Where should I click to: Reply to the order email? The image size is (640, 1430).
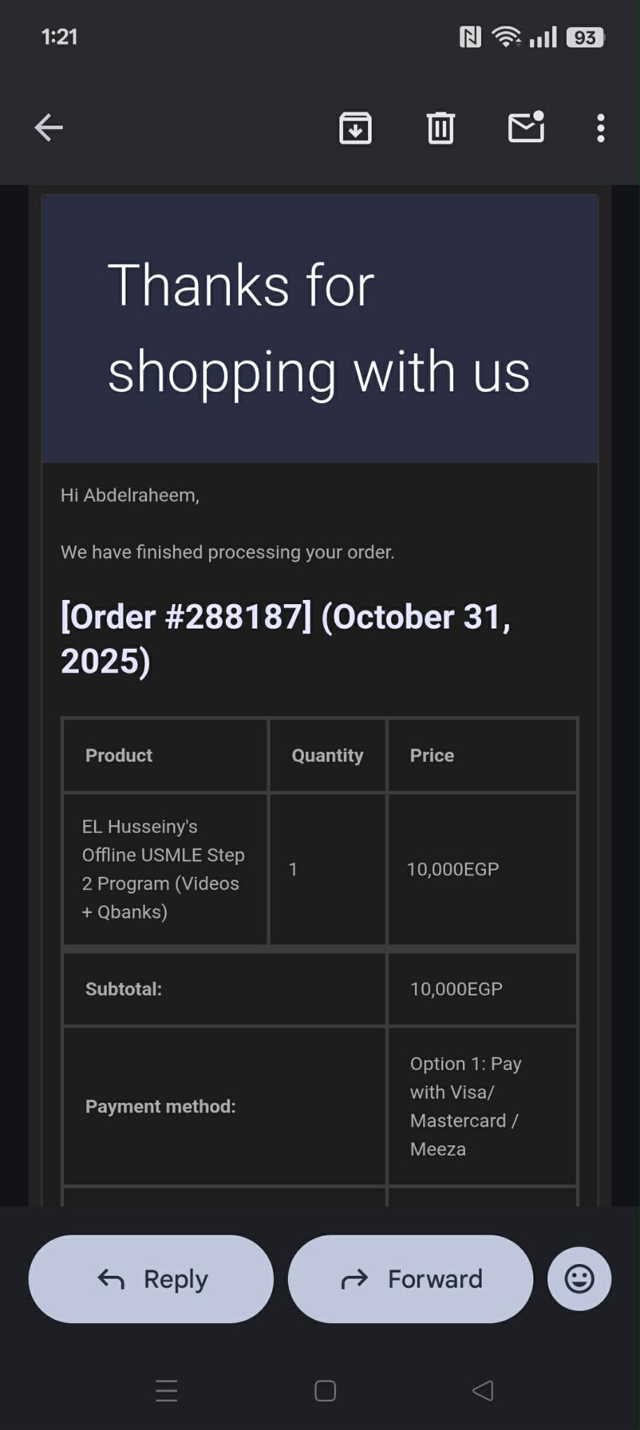(151, 1279)
